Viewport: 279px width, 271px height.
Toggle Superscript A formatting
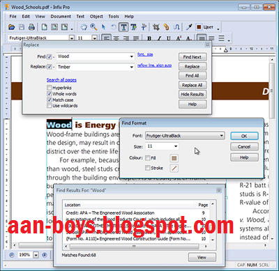click(x=179, y=38)
